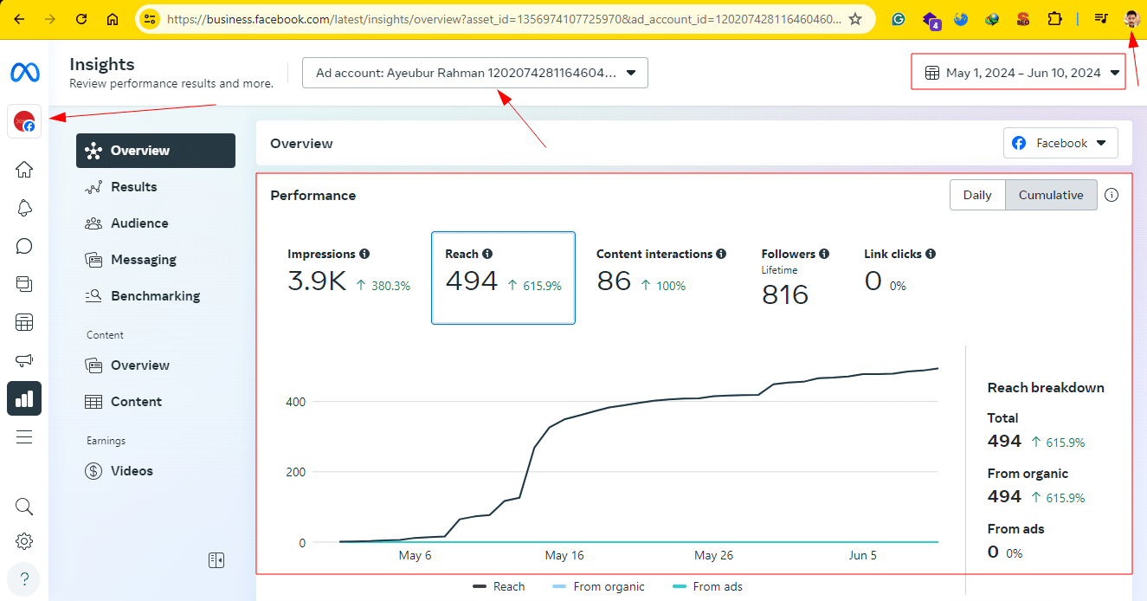Toggle From ads series in legend
The image size is (1147, 601).
pos(707,586)
